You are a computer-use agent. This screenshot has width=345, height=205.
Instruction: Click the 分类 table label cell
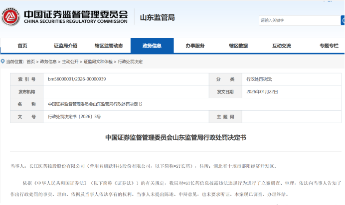pos(225,79)
